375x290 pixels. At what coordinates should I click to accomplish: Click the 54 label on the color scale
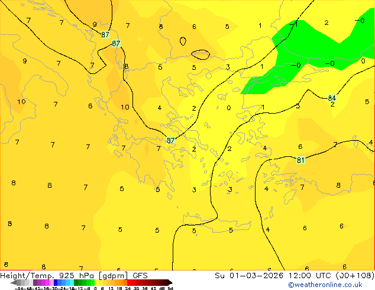pyautogui.click(x=170, y=288)
